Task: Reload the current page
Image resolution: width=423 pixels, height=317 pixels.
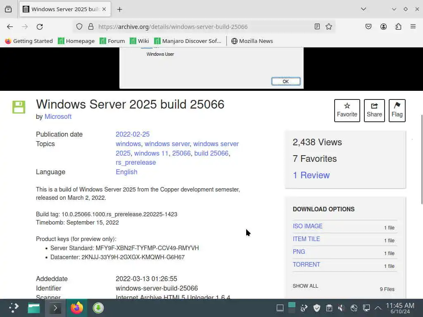Action: click(x=40, y=27)
